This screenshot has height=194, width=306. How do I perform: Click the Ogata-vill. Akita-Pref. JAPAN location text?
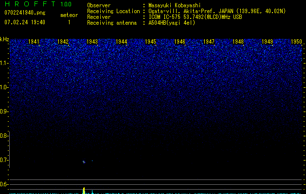[x=217, y=11]
